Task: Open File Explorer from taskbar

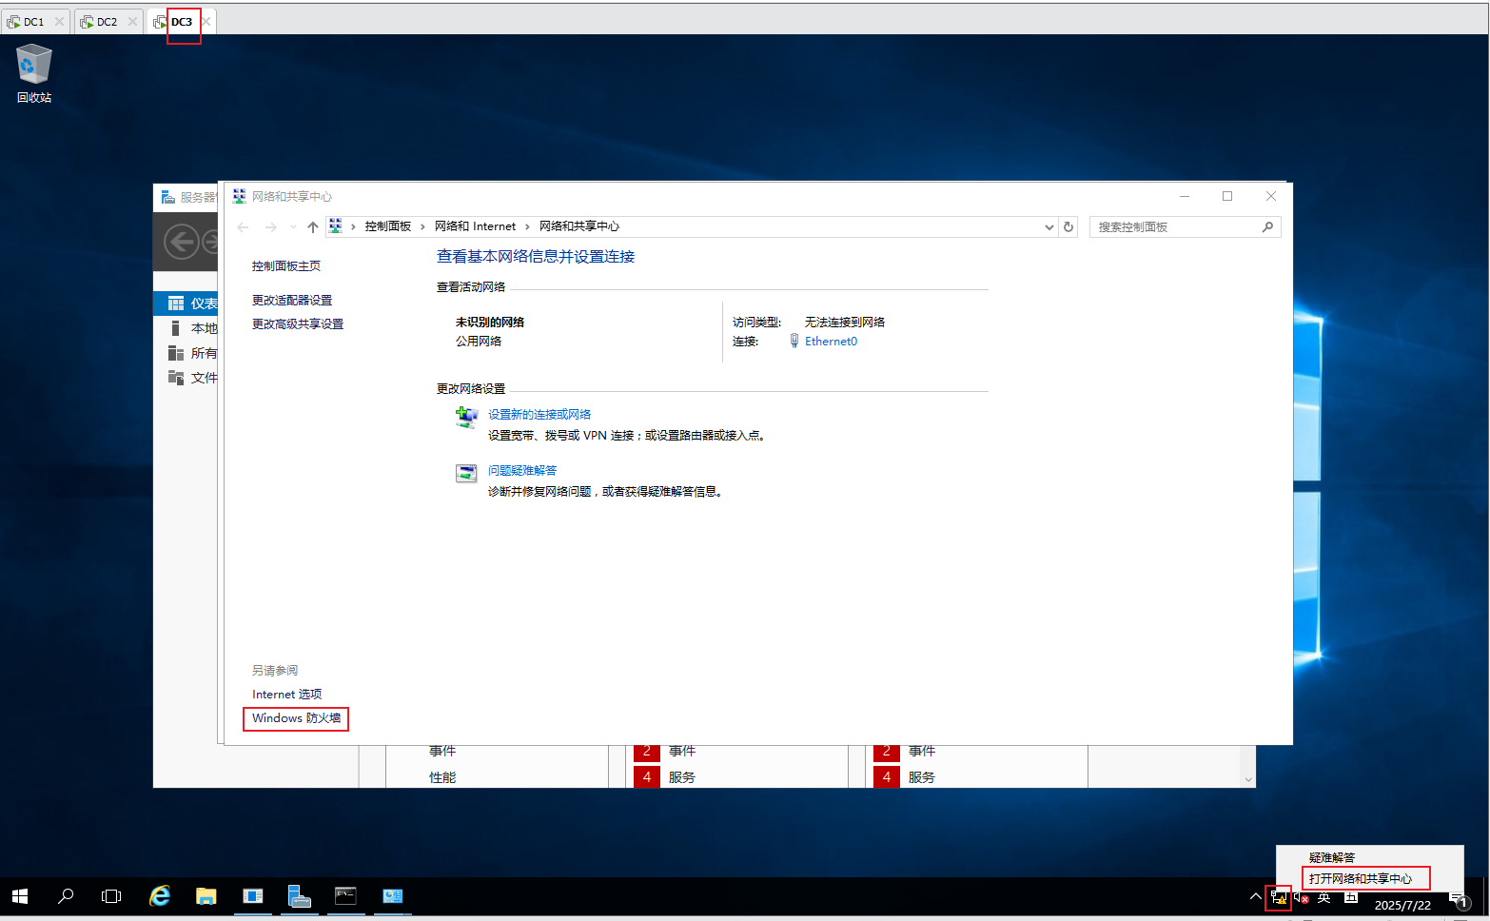Action: 206,896
